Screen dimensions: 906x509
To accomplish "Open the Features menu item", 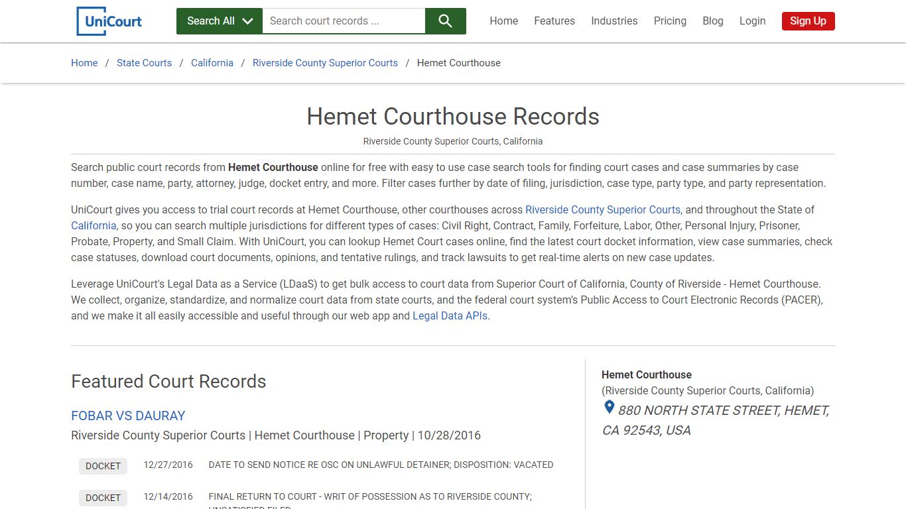I will pyautogui.click(x=554, y=21).
